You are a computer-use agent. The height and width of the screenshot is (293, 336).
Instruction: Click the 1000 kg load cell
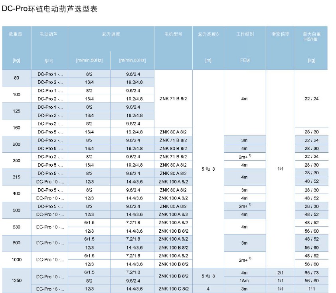pos(16,260)
